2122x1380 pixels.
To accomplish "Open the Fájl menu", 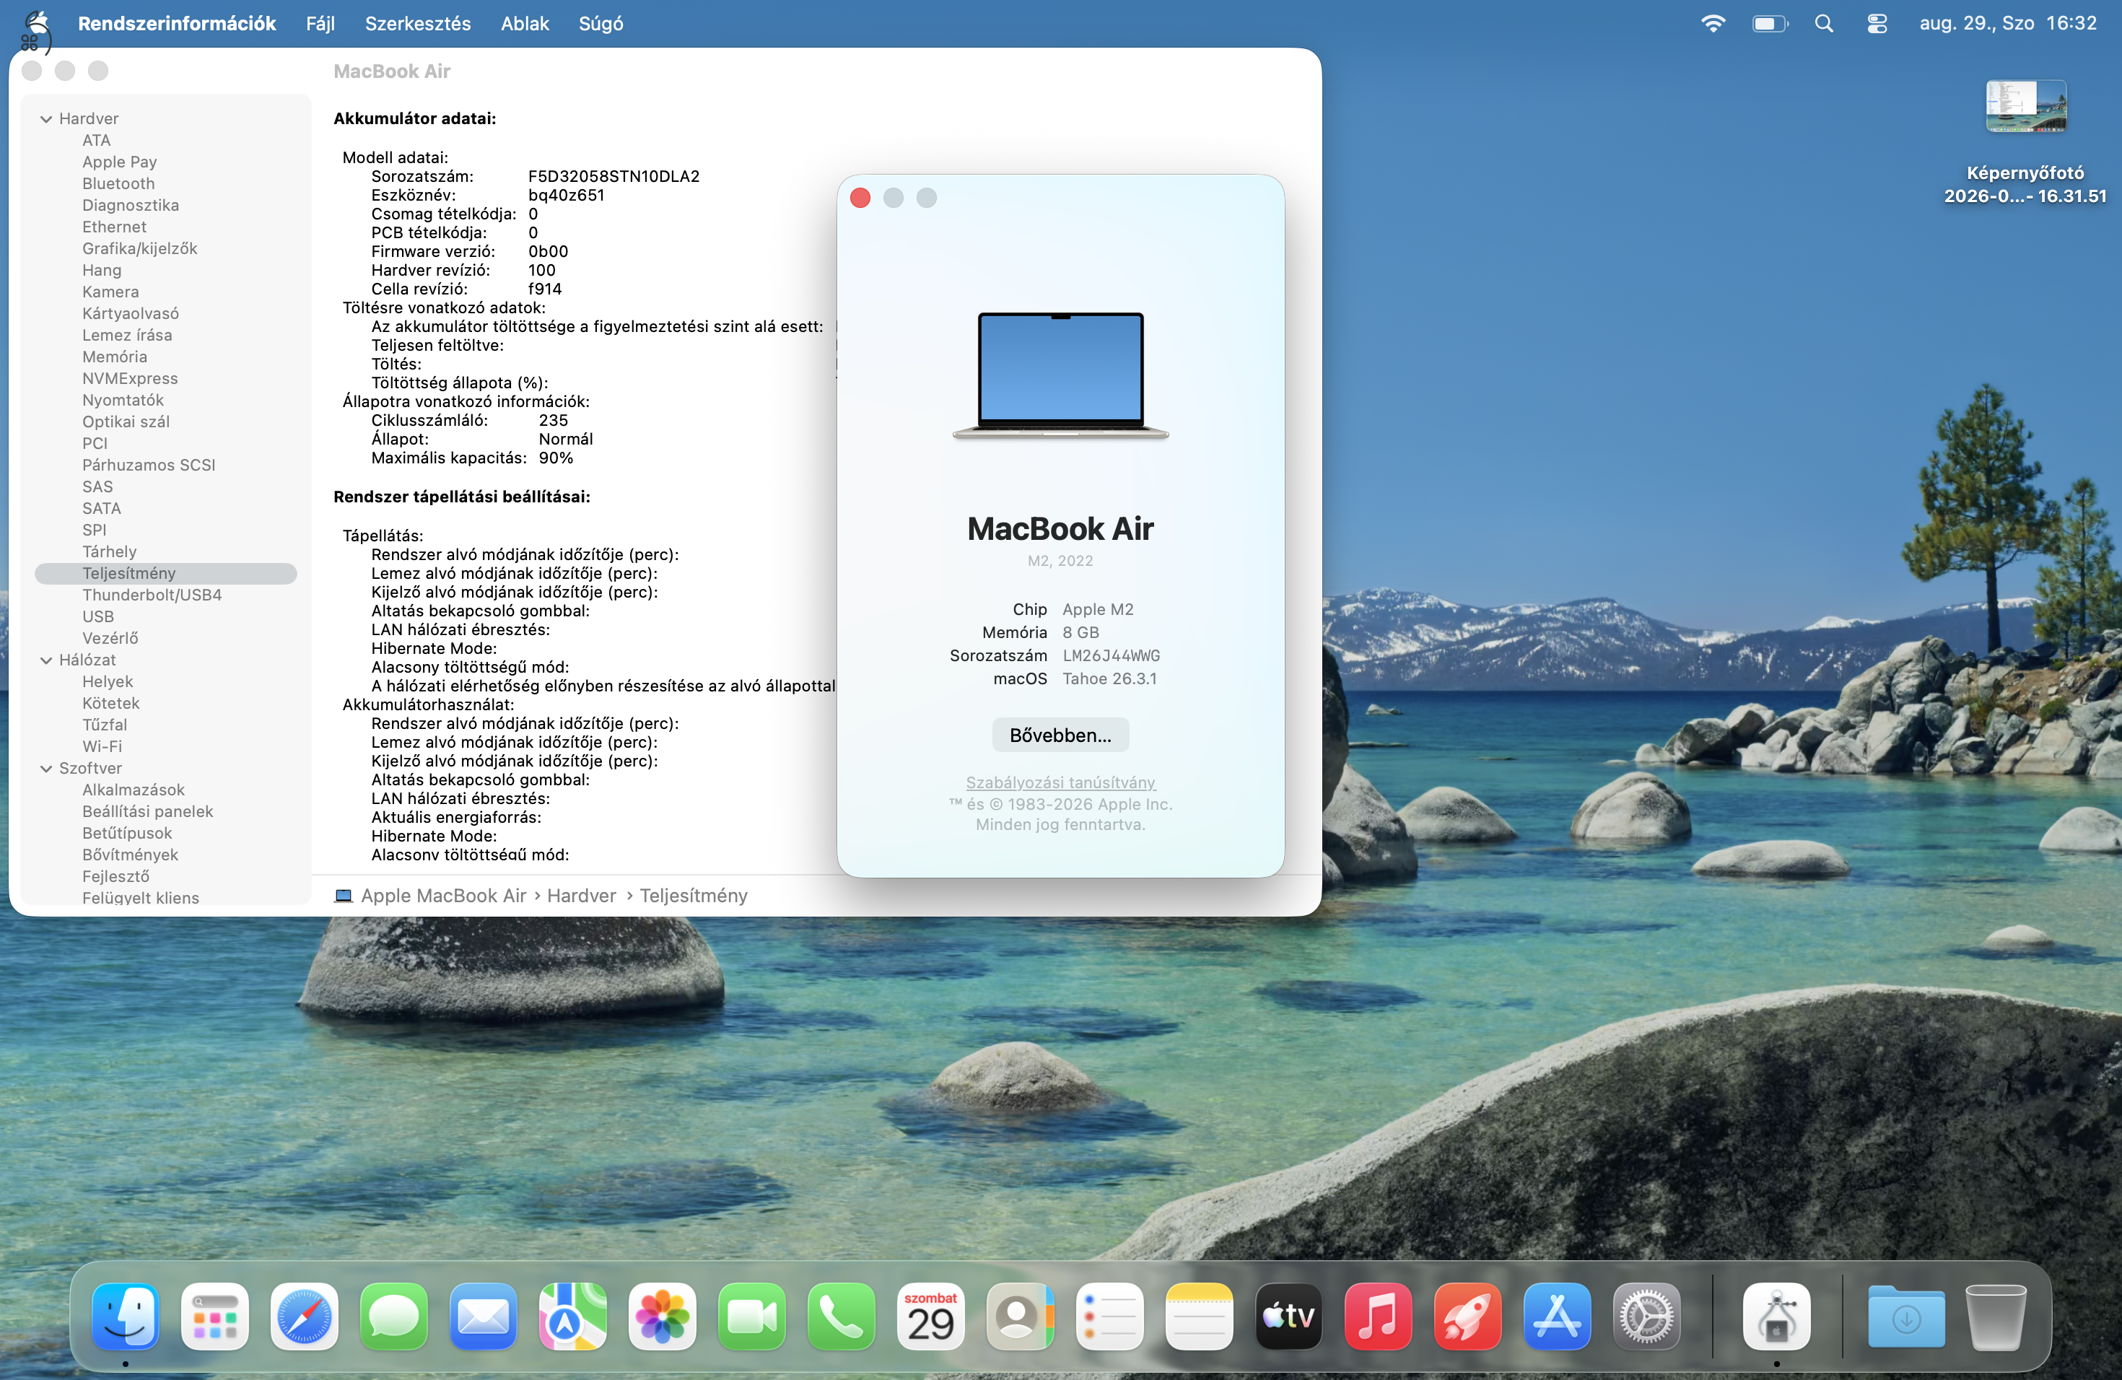I will [320, 23].
